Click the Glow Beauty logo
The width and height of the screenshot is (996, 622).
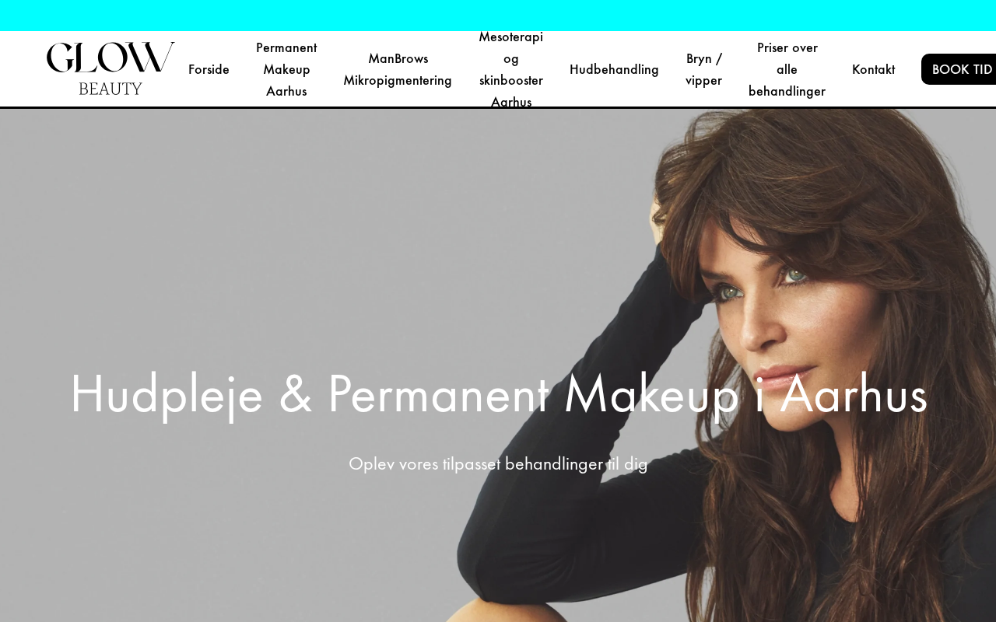point(110,68)
